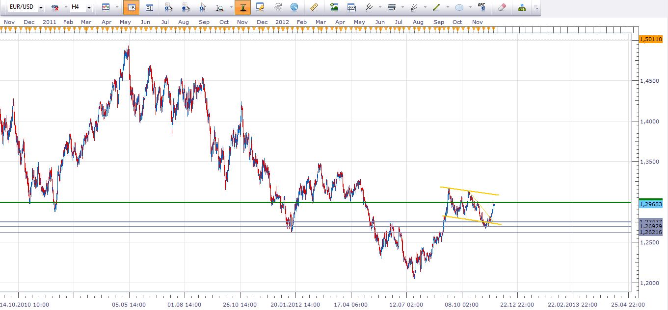The width and height of the screenshot is (668, 310).
Task: Open the EUR/USD symbol dropdown
Action: [x=40, y=8]
